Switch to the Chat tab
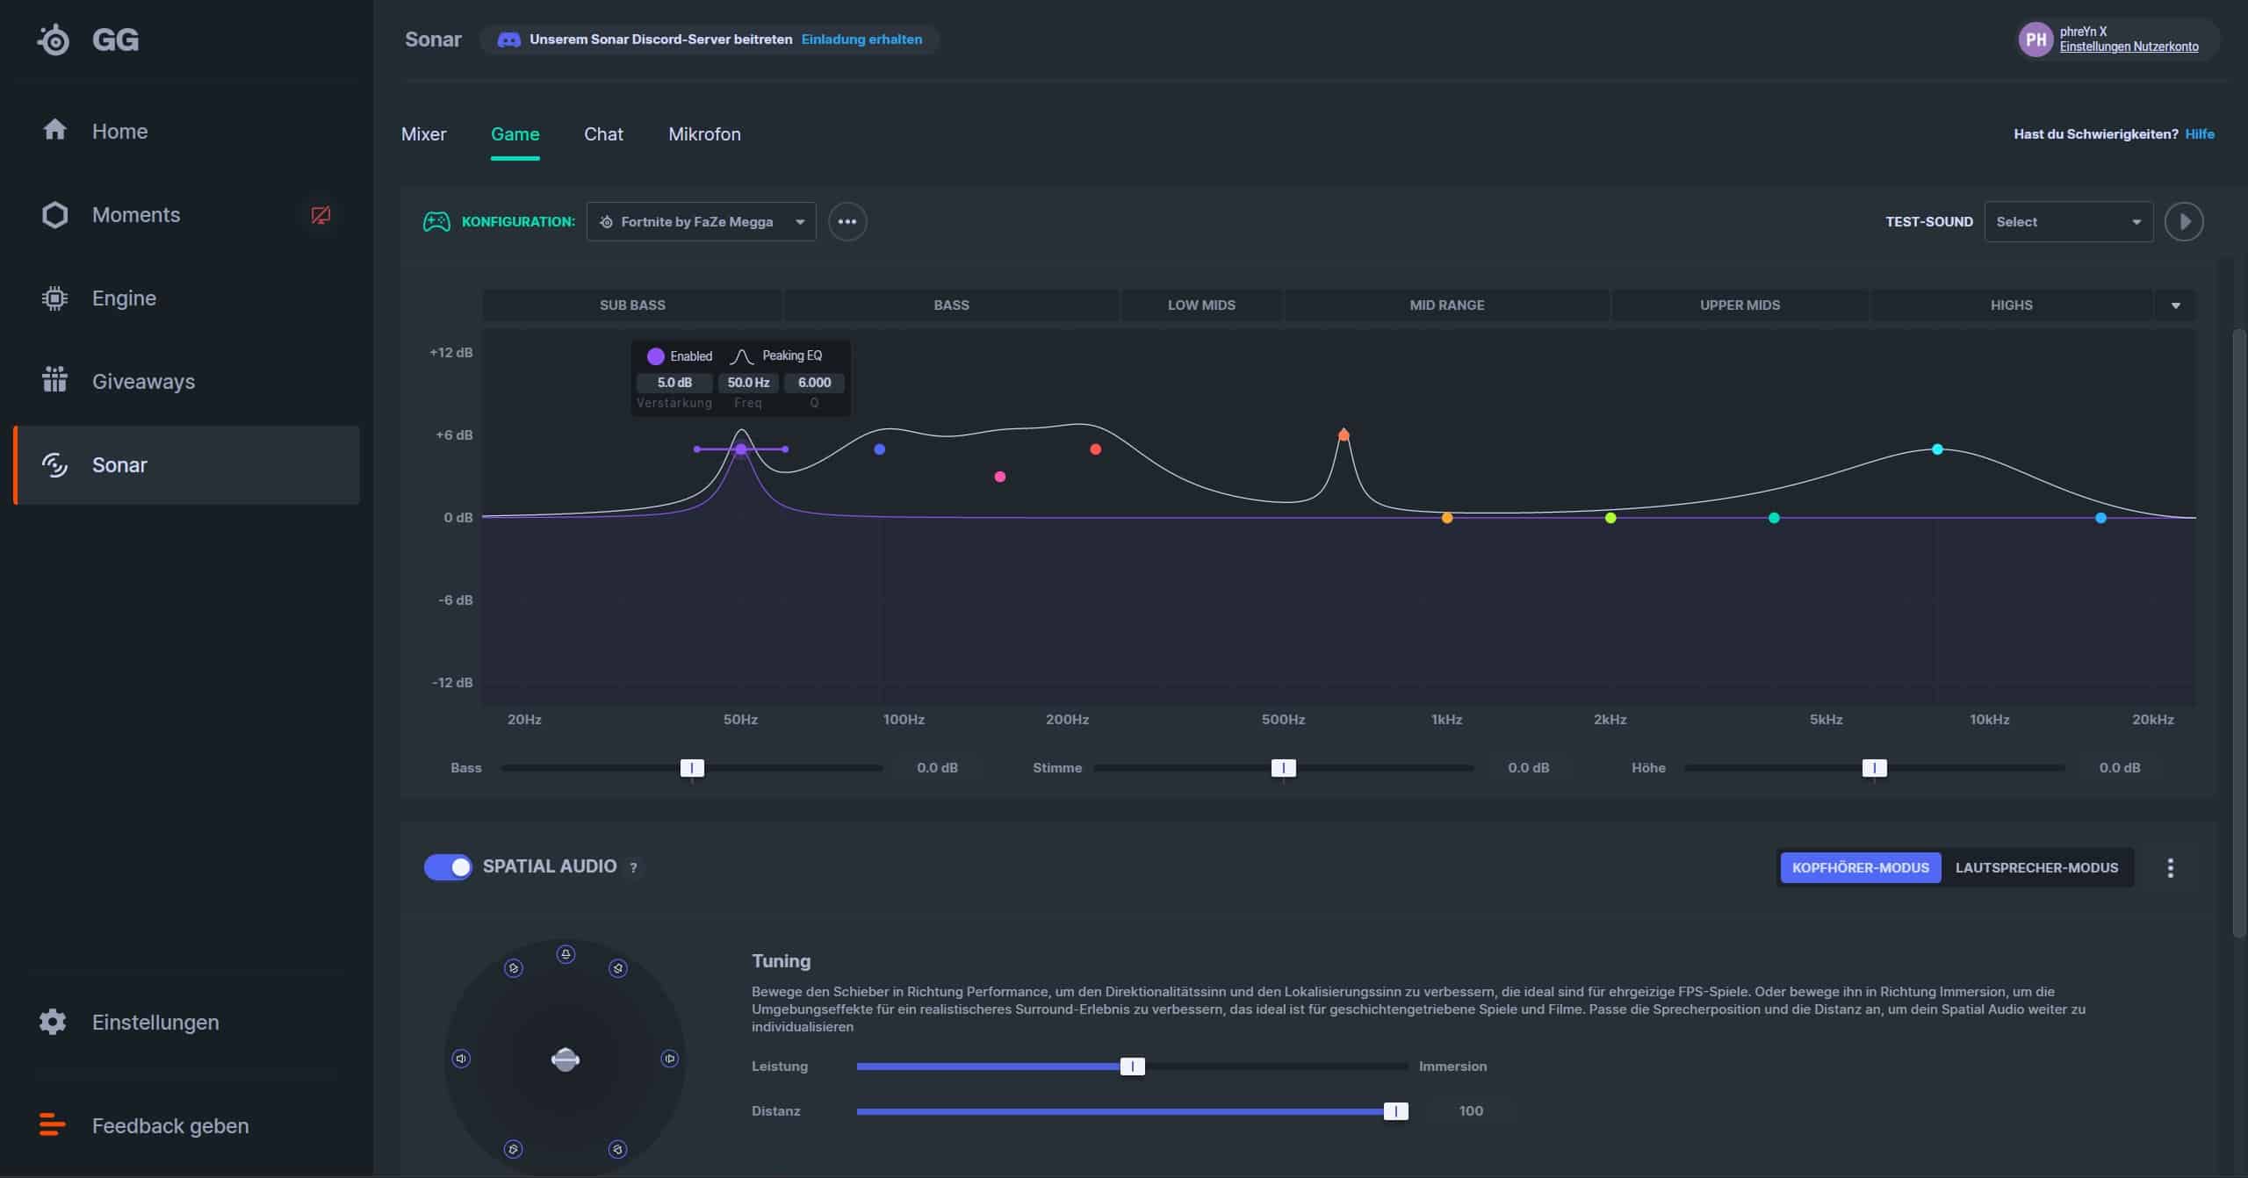The height and width of the screenshot is (1178, 2248). [603, 134]
